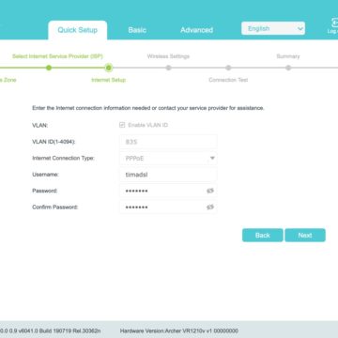Click the Confirm Password input field
The image size is (338, 338).
[168, 207]
